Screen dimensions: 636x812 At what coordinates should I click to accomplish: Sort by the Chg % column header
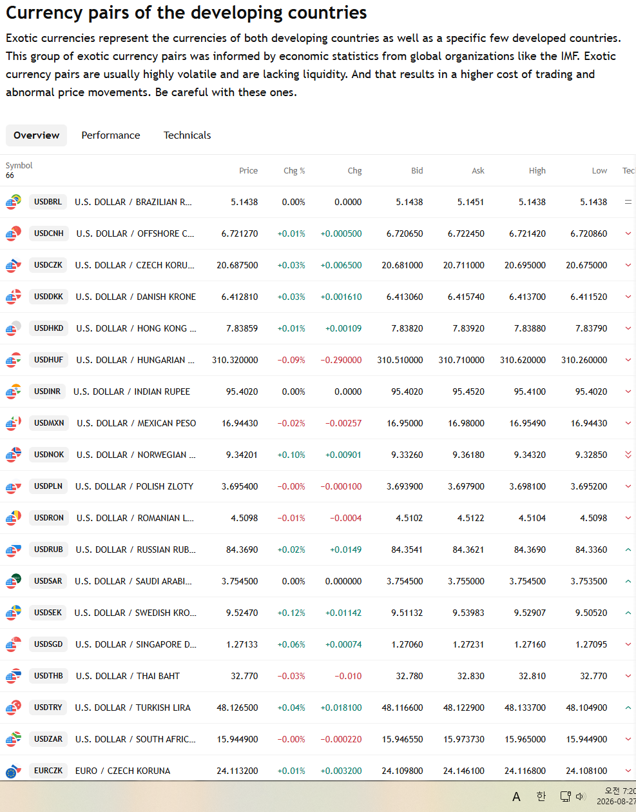(294, 171)
